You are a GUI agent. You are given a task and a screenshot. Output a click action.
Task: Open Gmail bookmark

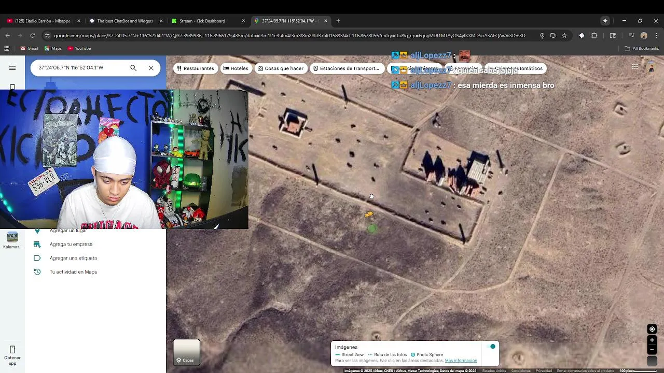30,48
